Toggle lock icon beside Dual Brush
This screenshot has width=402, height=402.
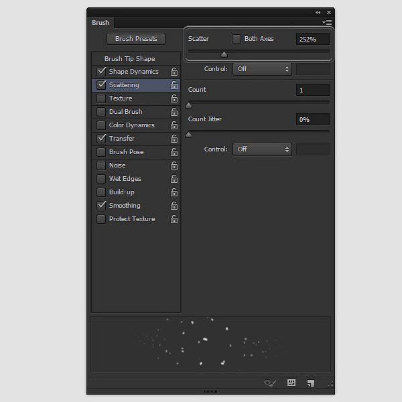[174, 112]
